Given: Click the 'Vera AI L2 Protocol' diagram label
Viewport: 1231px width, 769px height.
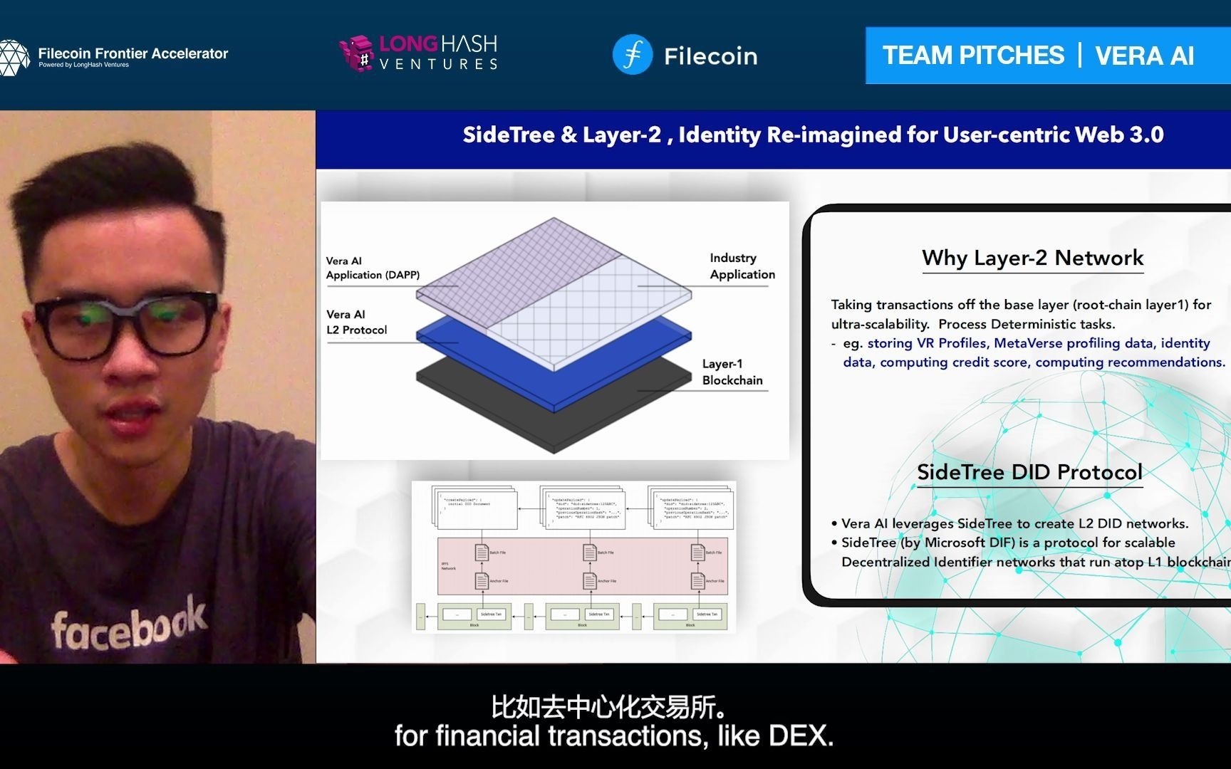Looking at the screenshot, I should (x=356, y=322).
